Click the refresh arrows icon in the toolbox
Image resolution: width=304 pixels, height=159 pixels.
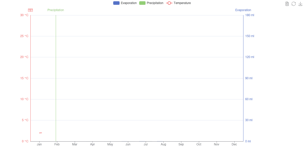coord(294,4)
